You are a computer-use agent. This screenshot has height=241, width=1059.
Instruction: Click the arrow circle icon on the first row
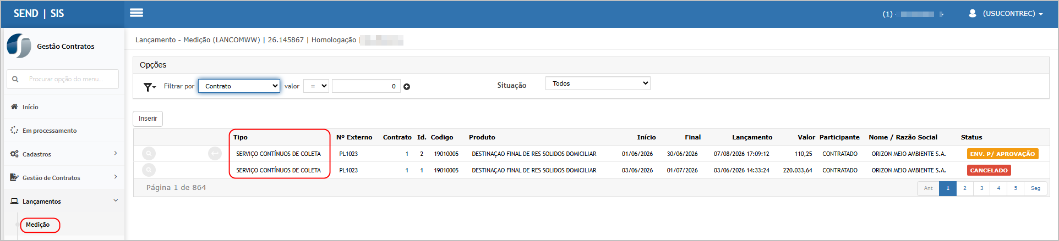pyautogui.click(x=215, y=154)
